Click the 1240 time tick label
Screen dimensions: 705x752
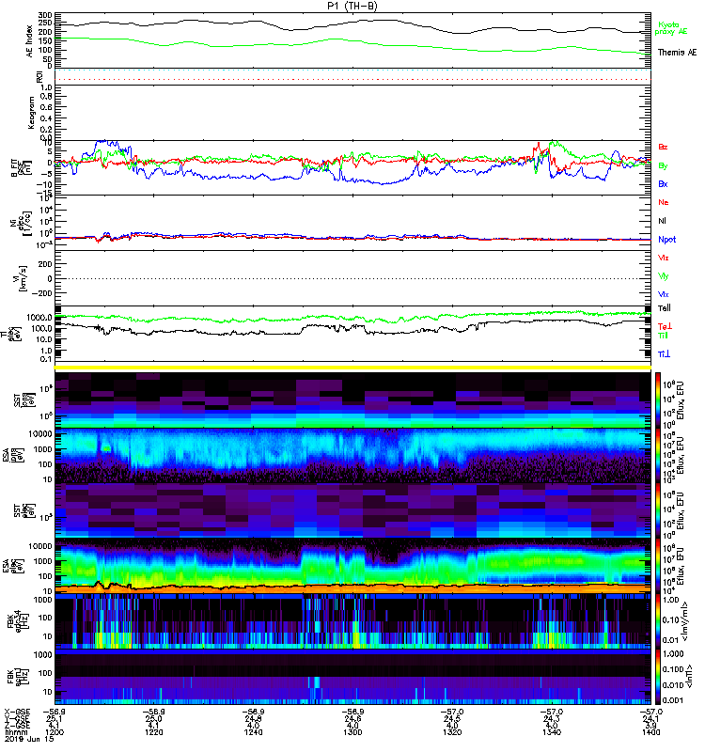[x=253, y=732]
